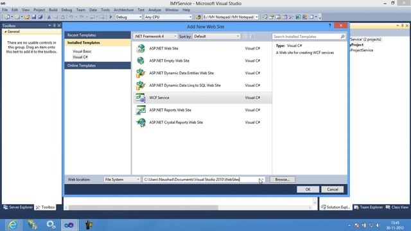This screenshot has height=231, width=411.
Task: Select the Installed Templates section
Action: 98,43
